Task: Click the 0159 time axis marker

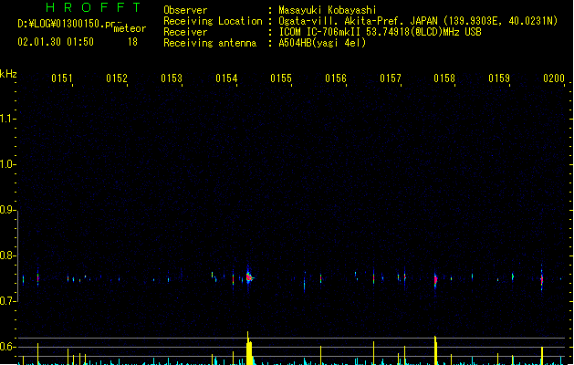Action: click(499, 78)
